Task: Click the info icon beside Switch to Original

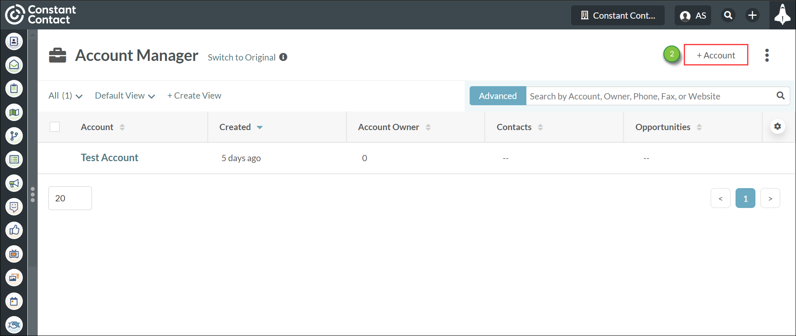Action: click(283, 57)
